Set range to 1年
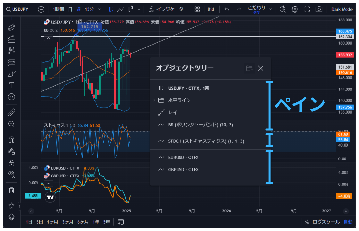 click(96, 222)
